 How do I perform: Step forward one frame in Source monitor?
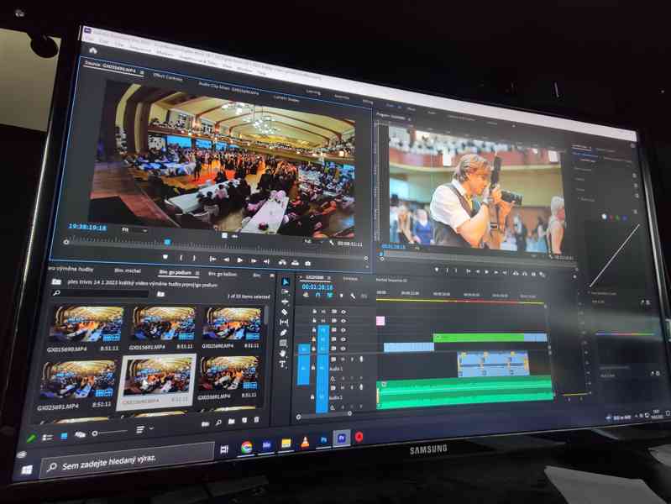(x=254, y=260)
